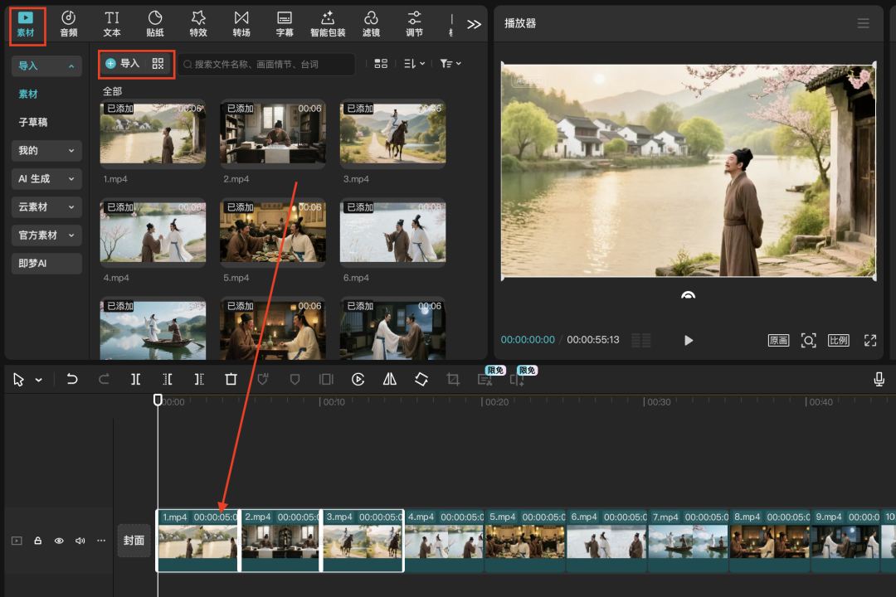Viewport: 896px width, 597px height.
Task: Select the mirror flip tool icon
Action: point(390,379)
